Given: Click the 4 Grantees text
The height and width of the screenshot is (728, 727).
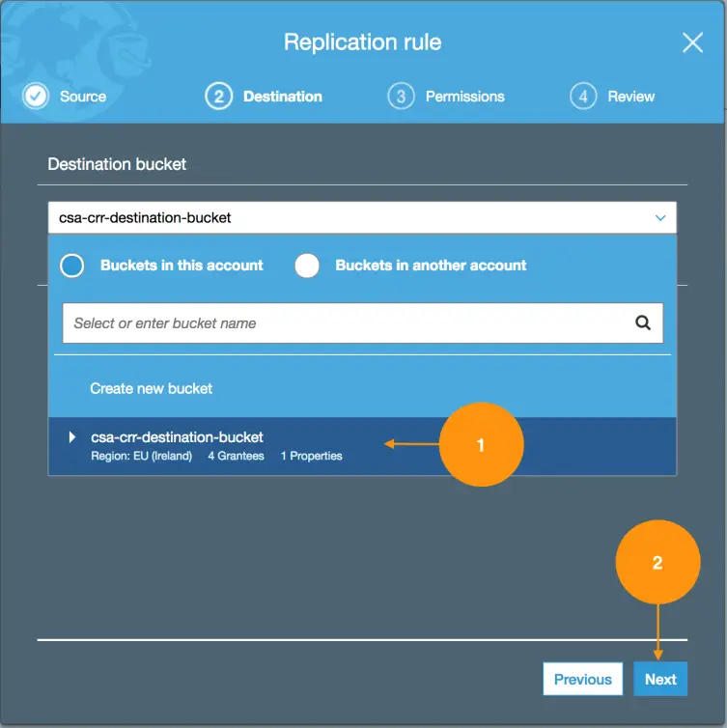Looking at the screenshot, I should pyautogui.click(x=236, y=456).
